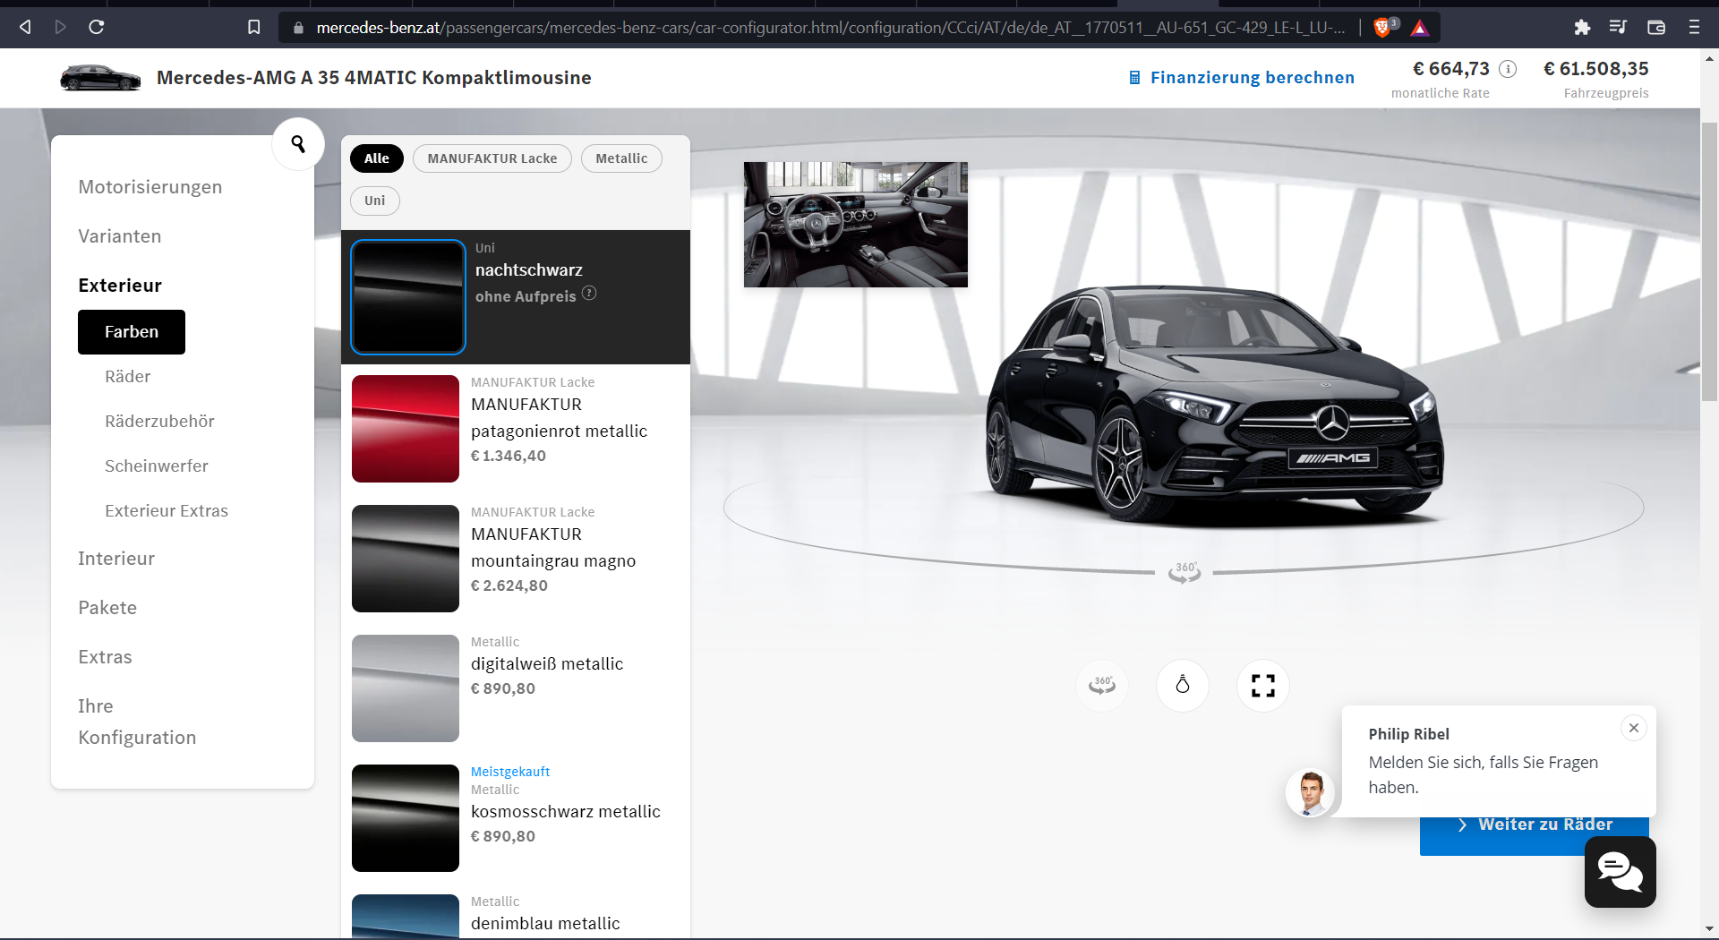
Task: Bookmark this page in address bar
Action: (254, 27)
